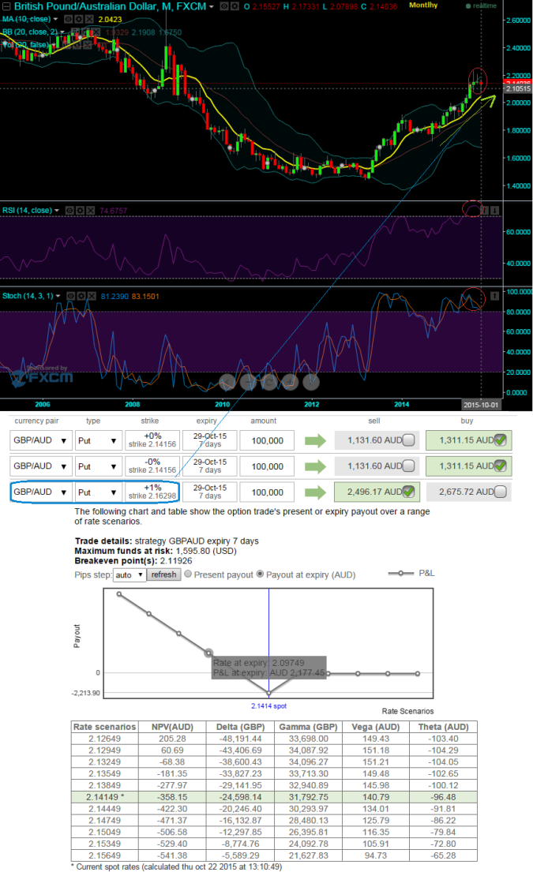Click green arrow in the second option row
Image resolution: width=533 pixels, height=872 pixels.
coord(316,466)
